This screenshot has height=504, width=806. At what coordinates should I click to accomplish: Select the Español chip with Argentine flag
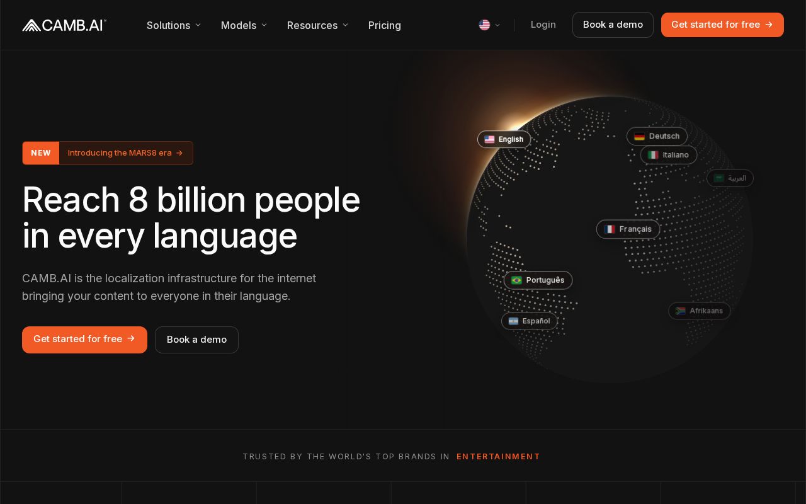click(530, 321)
